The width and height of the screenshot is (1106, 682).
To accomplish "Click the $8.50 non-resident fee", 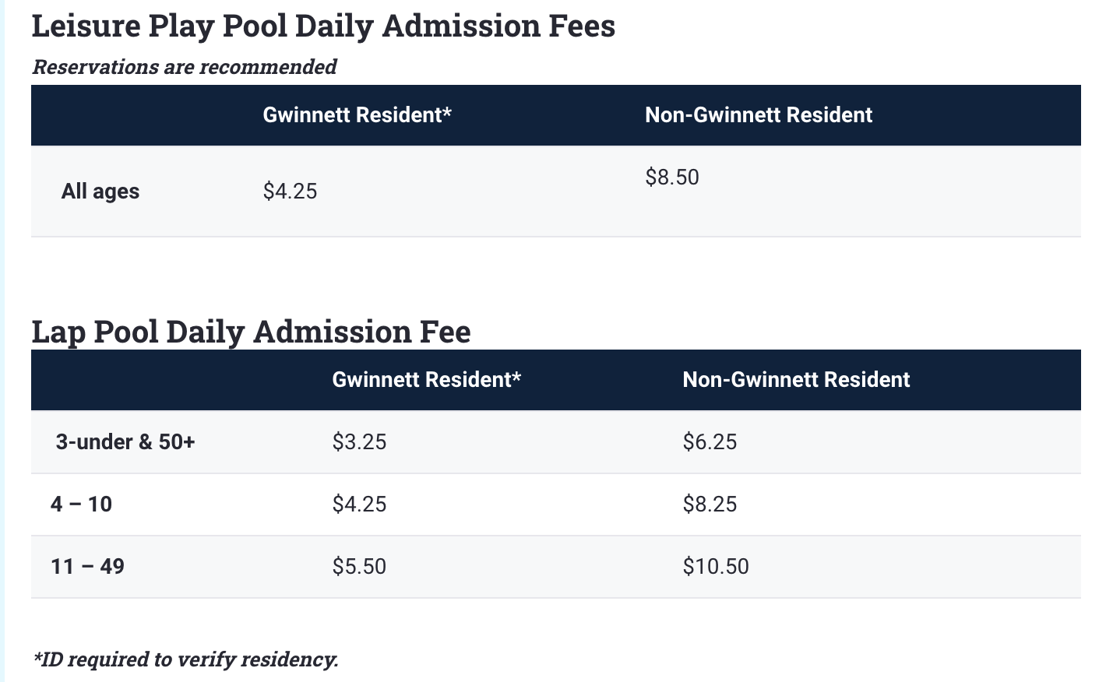I will click(x=672, y=178).
